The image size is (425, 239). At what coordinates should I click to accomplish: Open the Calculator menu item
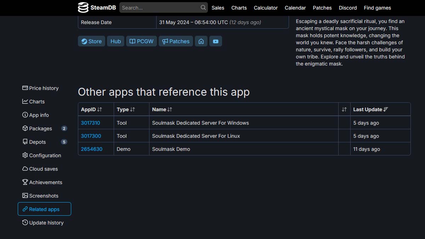(266, 7)
